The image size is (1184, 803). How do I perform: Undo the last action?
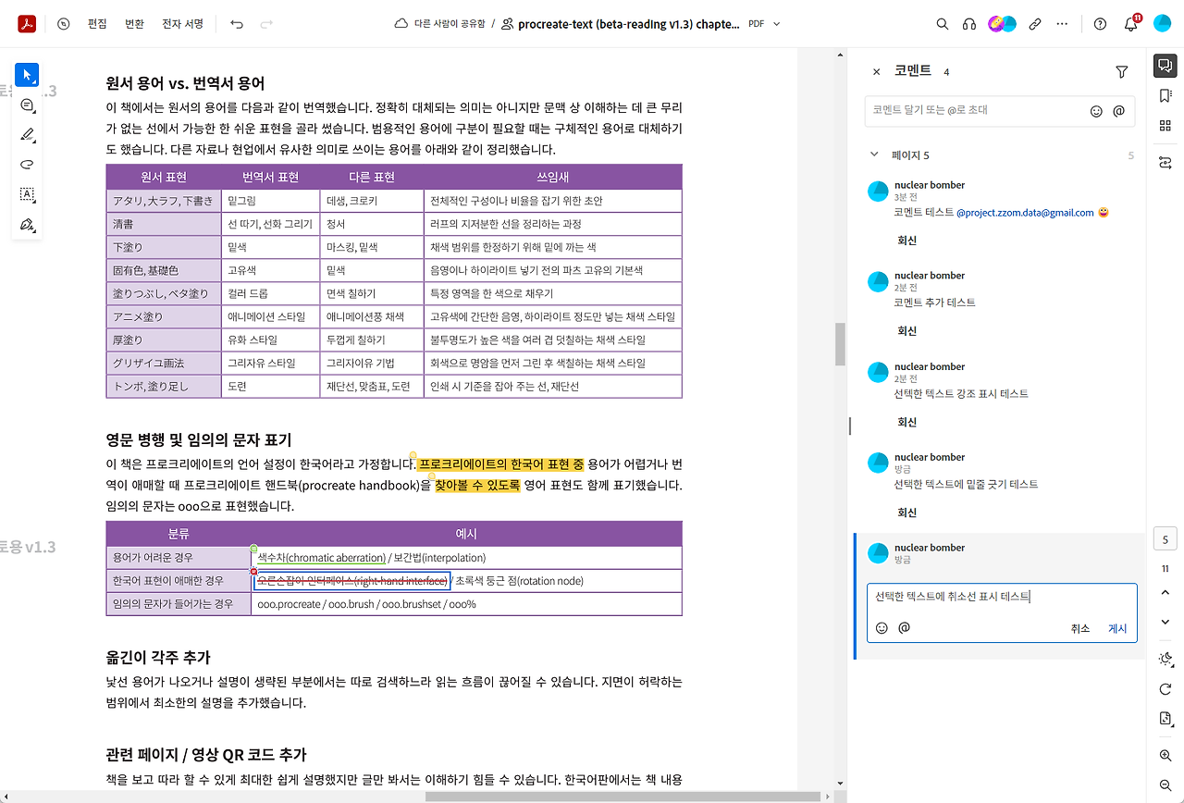click(237, 24)
